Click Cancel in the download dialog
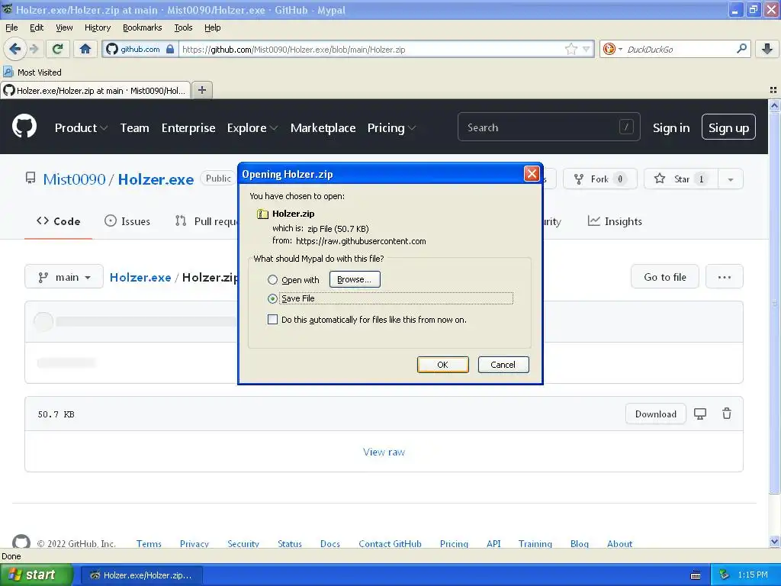This screenshot has width=781, height=586. click(503, 365)
